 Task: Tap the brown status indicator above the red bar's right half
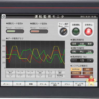[88, 73]
